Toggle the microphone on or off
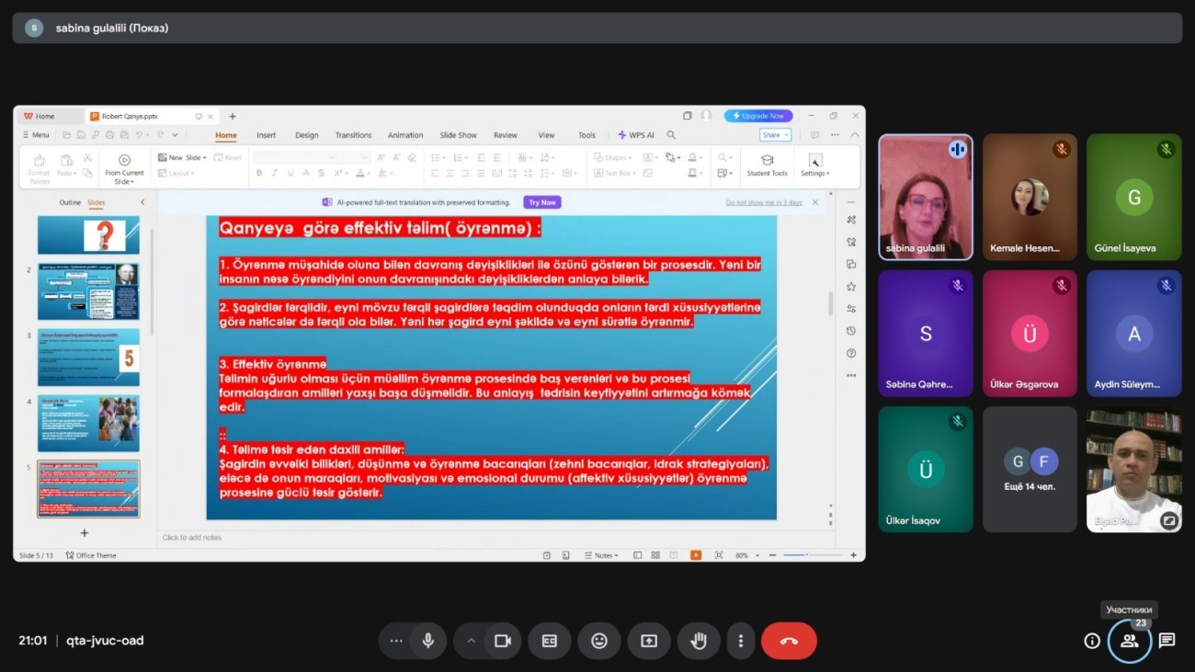 coord(427,641)
